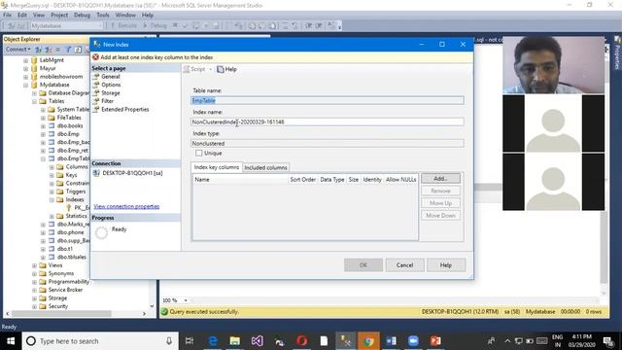This screenshot has height=350, width=622.
Task: Open the Edit menu
Action: [22, 16]
